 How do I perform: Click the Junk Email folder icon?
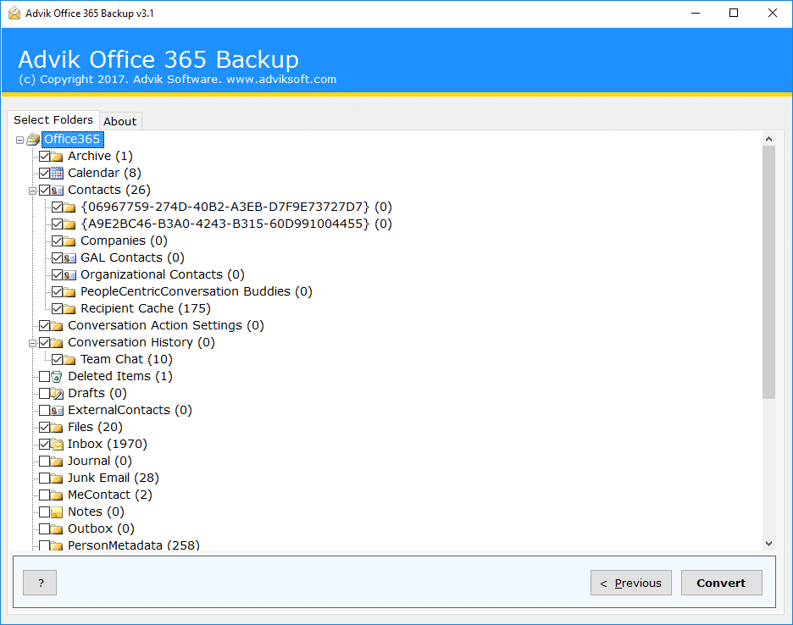(57, 478)
